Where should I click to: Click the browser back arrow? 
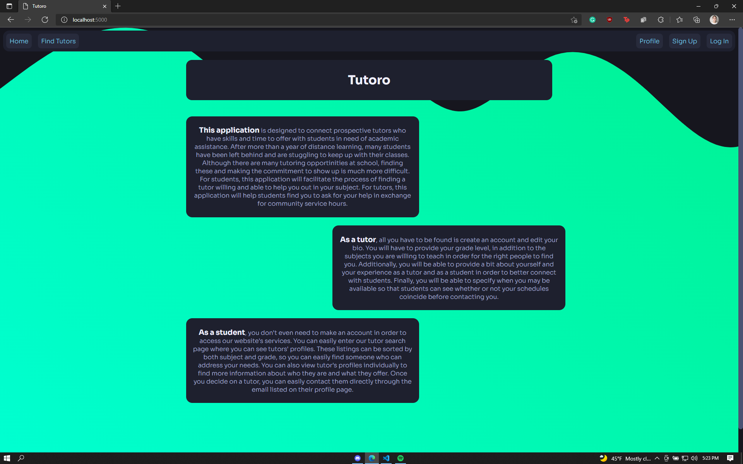point(11,20)
